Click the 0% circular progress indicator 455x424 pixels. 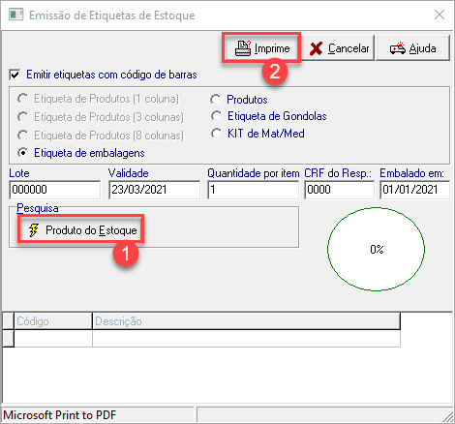point(376,249)
